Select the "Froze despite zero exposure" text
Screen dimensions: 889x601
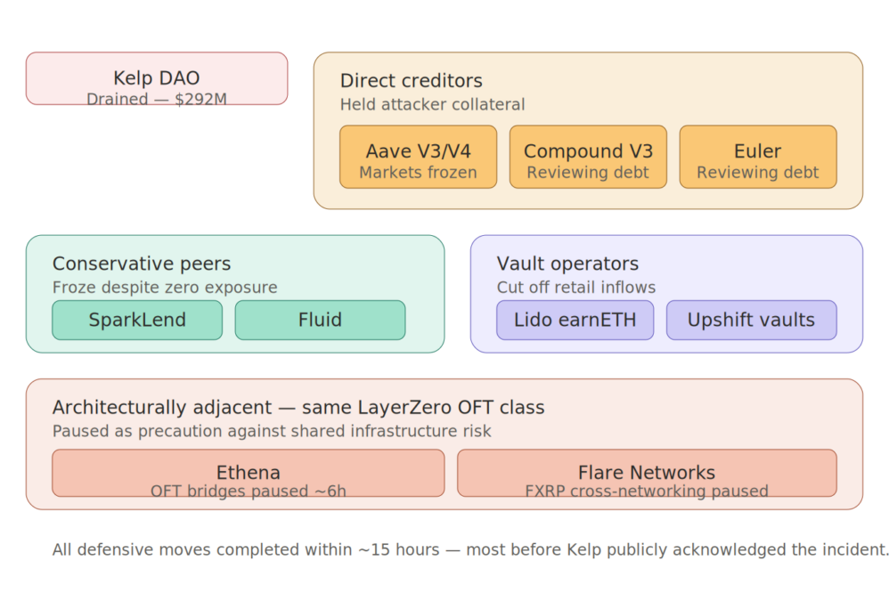tap(164, 288)
